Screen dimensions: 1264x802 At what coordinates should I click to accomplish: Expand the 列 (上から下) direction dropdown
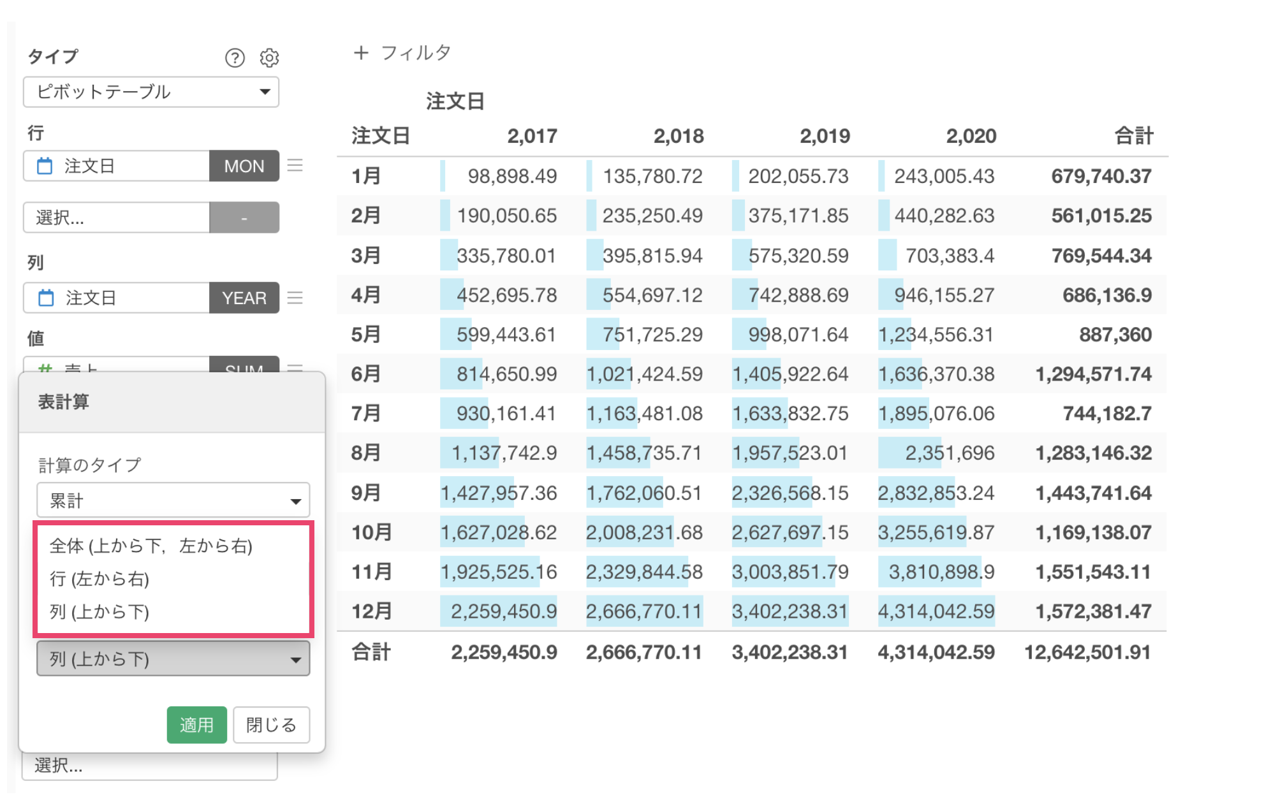[x=173, y=659]
